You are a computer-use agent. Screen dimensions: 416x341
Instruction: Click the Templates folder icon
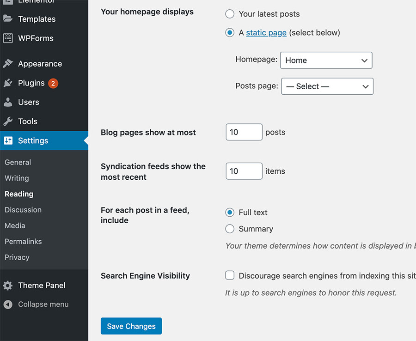coord(8,18)
